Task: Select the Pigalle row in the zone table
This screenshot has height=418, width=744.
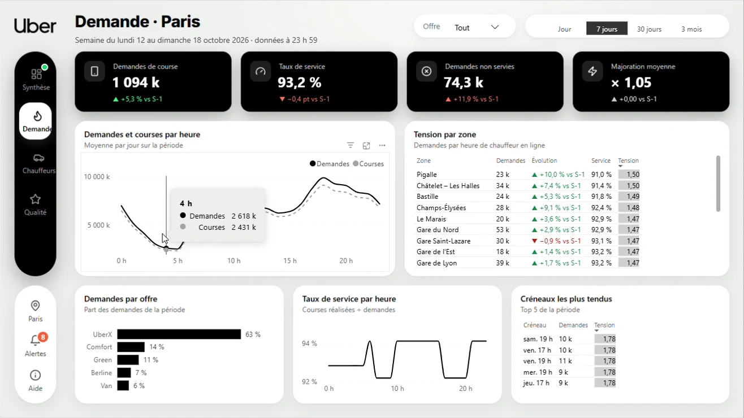Action: [527, 175]
